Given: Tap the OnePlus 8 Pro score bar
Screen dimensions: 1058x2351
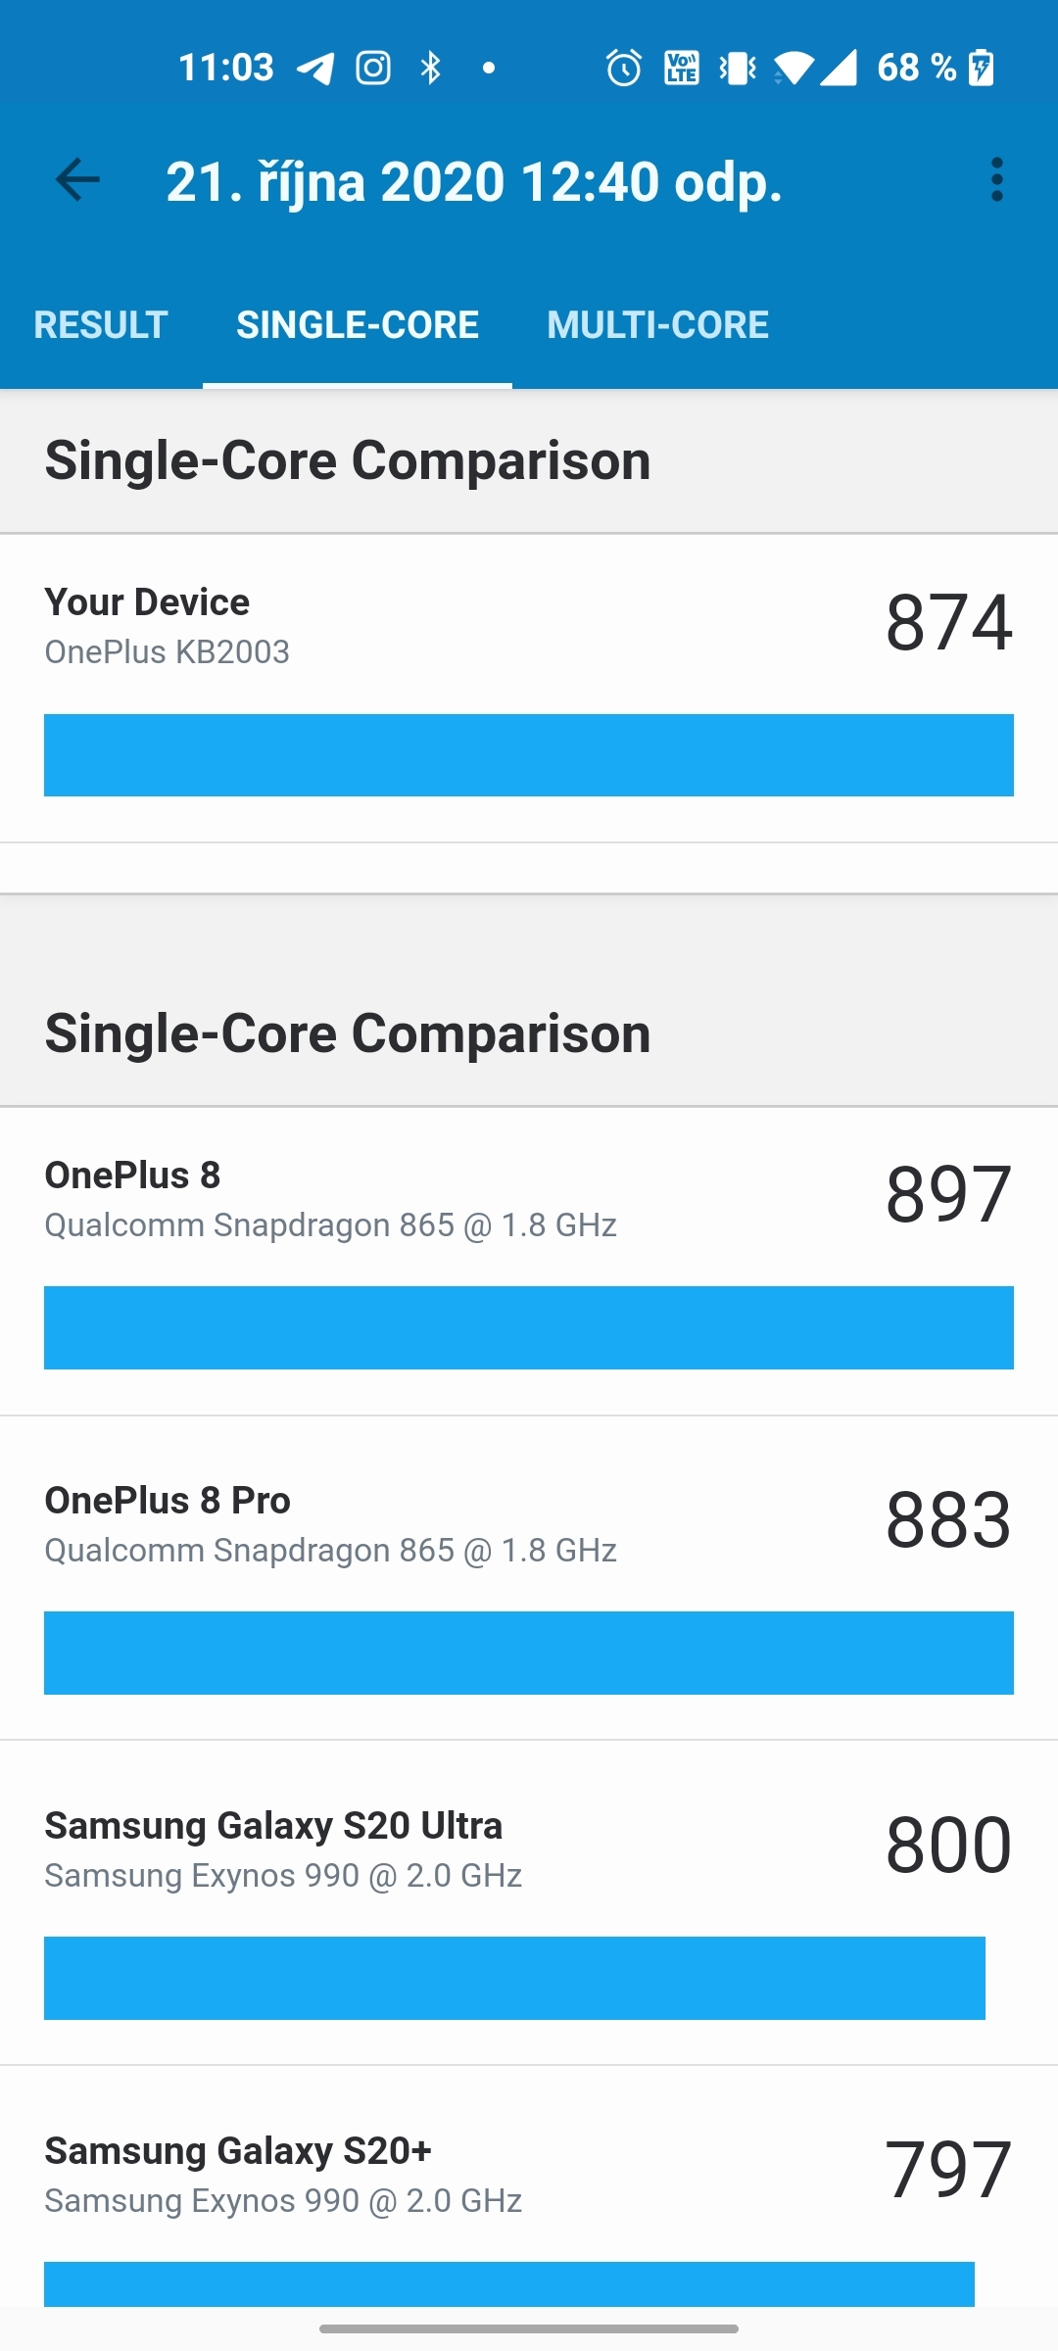Looking at the screenshot, I should click(529, 1654).
